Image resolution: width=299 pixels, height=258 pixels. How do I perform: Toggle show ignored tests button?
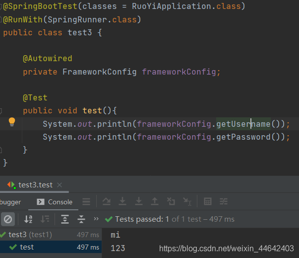8,219
